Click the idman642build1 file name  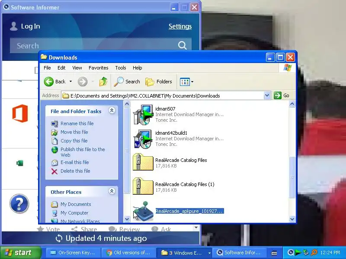pos(171,133)
